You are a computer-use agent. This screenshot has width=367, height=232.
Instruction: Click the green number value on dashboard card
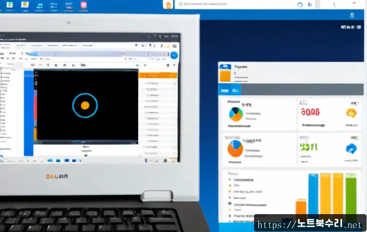(309, 147)
